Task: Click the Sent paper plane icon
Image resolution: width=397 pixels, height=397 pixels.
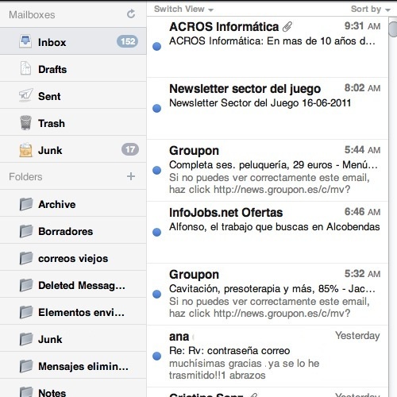Action: pos(25,95)
